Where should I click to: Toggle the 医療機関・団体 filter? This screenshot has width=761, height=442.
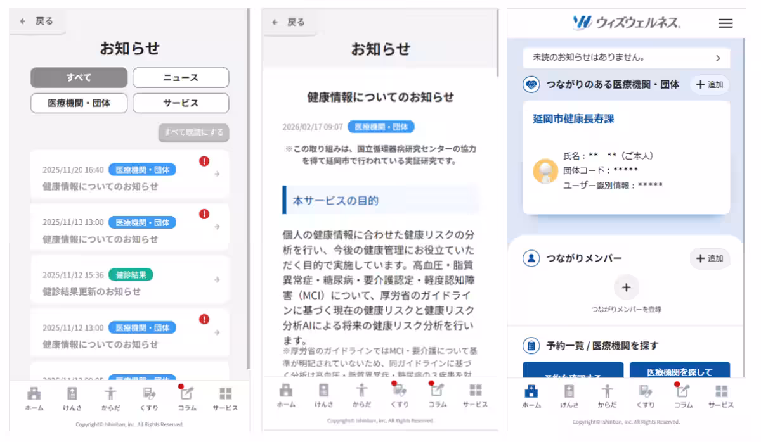pyautogui.click(x=78, y=103)
